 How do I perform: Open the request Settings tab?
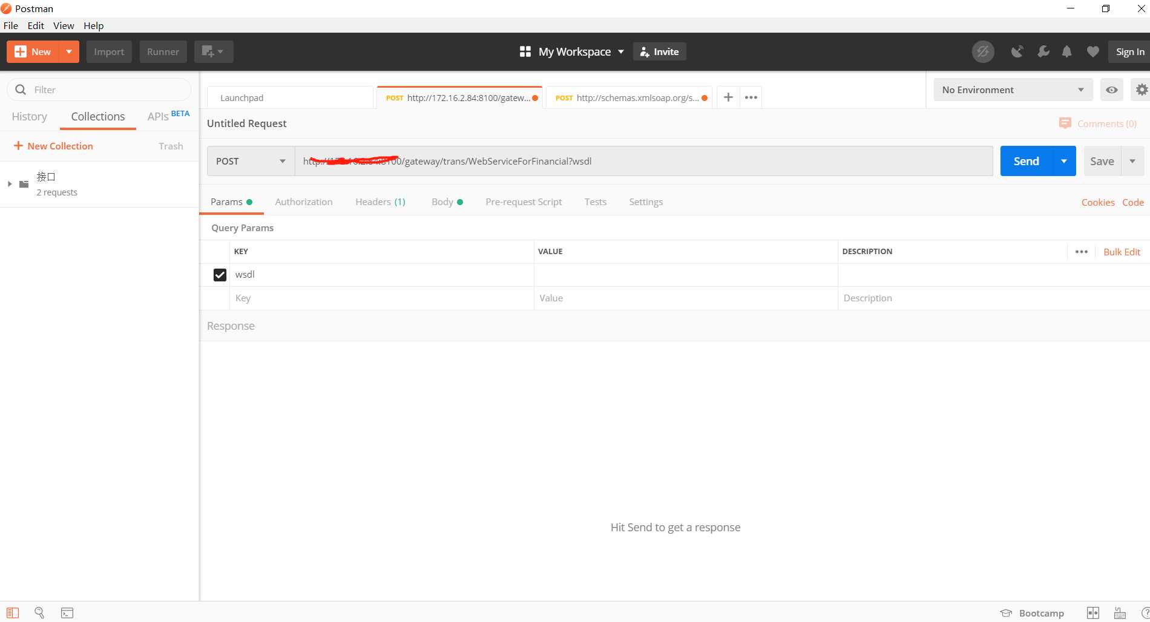646,201
